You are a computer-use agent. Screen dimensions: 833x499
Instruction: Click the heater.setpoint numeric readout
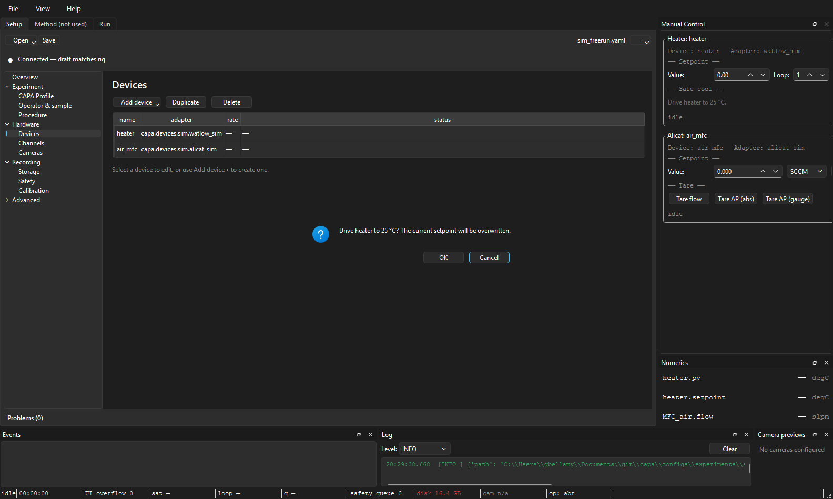point(745,398)
